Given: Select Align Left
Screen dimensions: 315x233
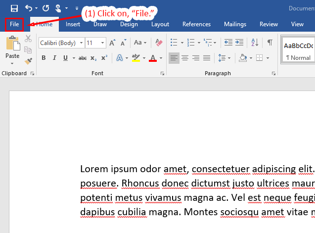Looking at the screenshot, I should 174,58.
